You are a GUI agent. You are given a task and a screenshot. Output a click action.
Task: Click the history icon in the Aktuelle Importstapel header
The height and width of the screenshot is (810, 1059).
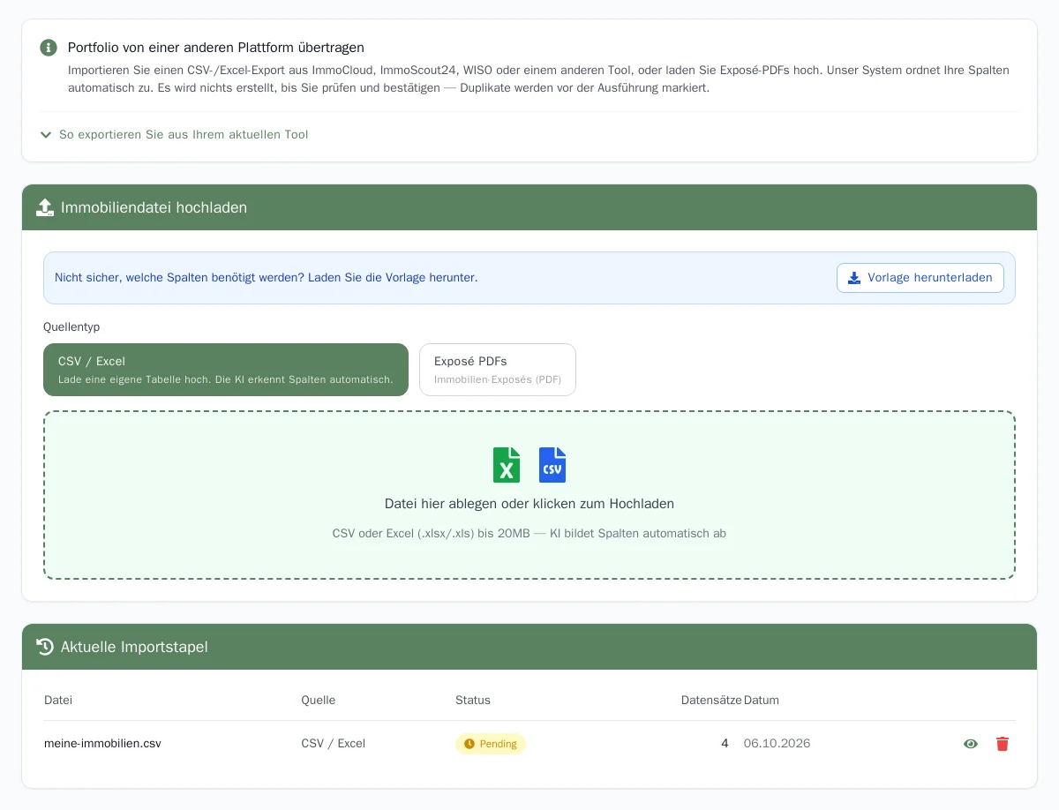click(x=45, y=647)
